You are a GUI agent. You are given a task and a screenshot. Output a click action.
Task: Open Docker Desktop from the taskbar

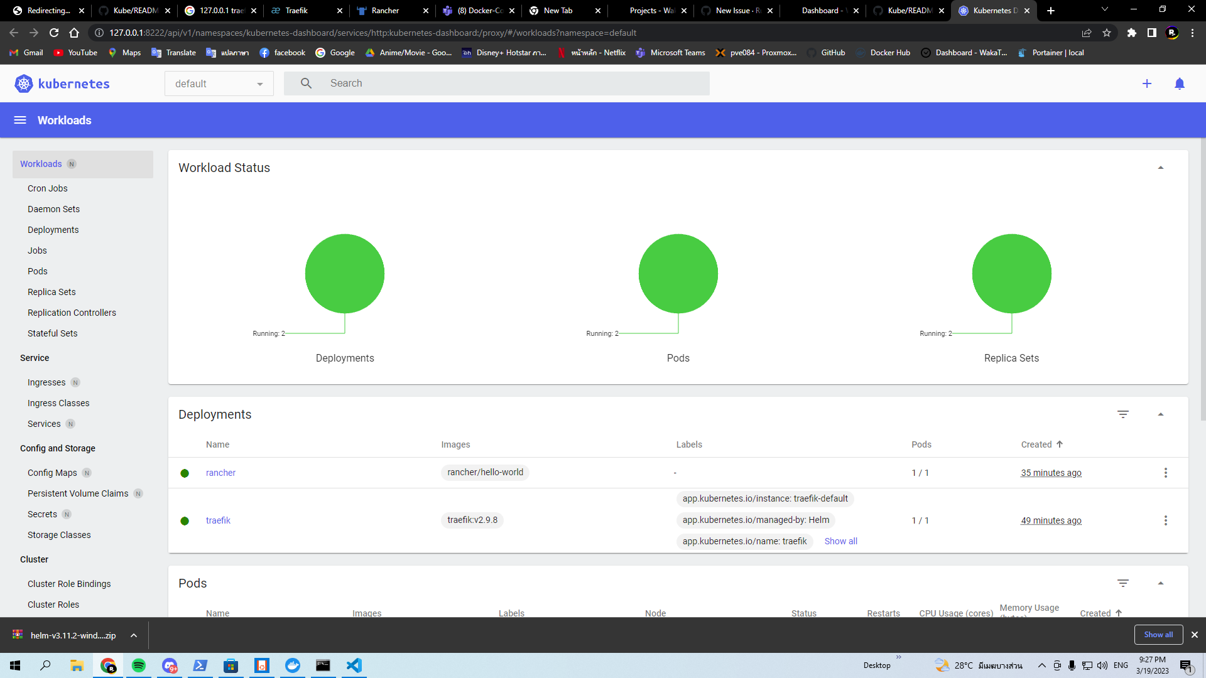coord(293,665)
